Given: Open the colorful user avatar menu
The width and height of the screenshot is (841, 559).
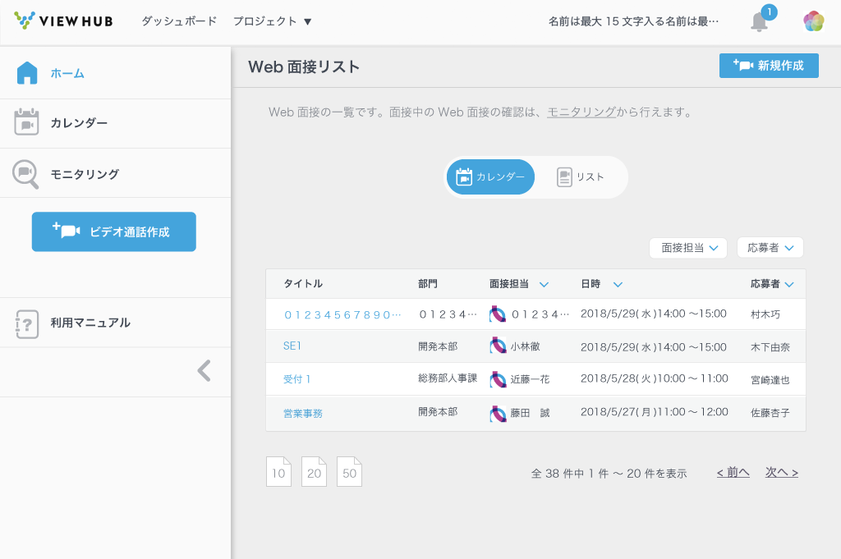Looking at the screenshot, I should tap(813, 21).
